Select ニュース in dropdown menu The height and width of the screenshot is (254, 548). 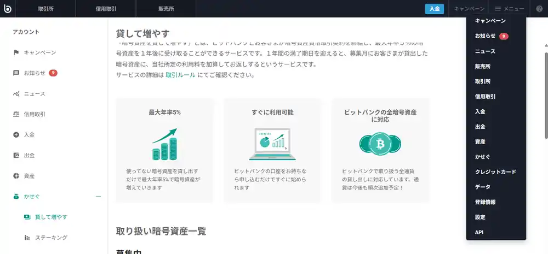click(485, 51)
